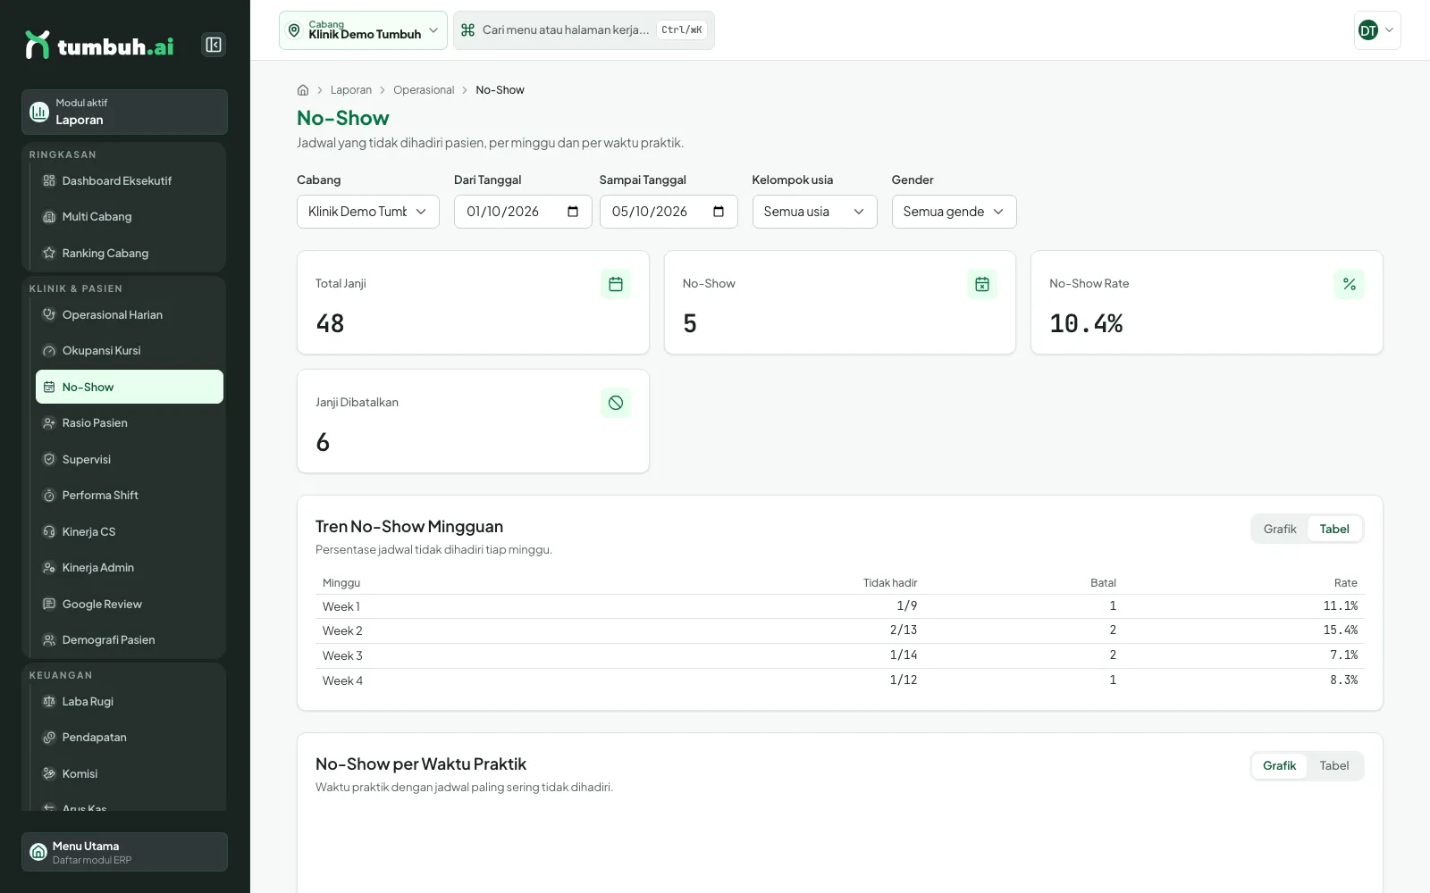Viewport: 1430px width, 893px height.
Task: Click the command search icon in the top bar
Action: (x=467, y=30)
